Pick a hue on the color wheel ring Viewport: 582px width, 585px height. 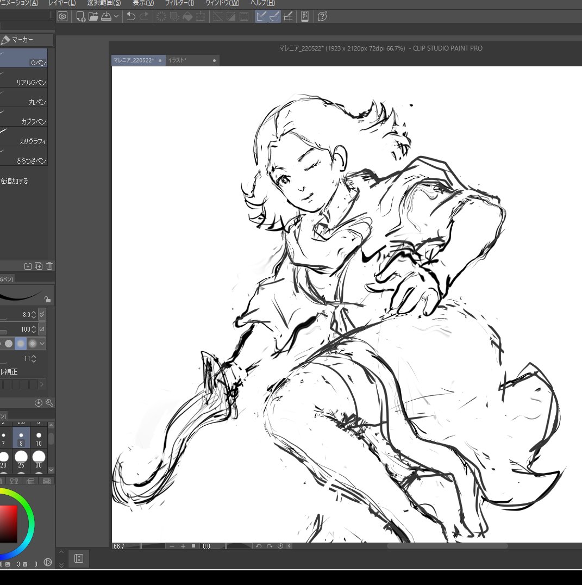pos(30,524)
